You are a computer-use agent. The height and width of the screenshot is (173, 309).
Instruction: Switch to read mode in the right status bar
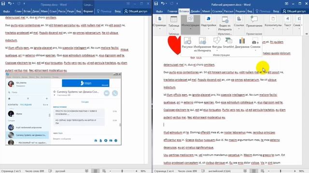[x=245, y=171]
